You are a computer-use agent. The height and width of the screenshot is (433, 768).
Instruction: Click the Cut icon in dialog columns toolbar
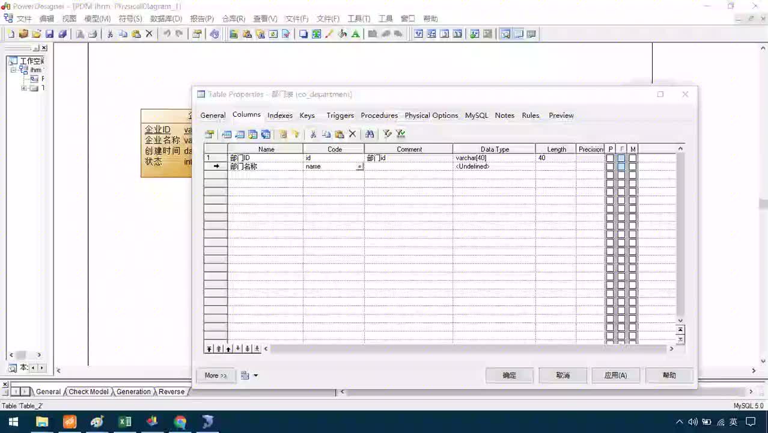point(313,134)
